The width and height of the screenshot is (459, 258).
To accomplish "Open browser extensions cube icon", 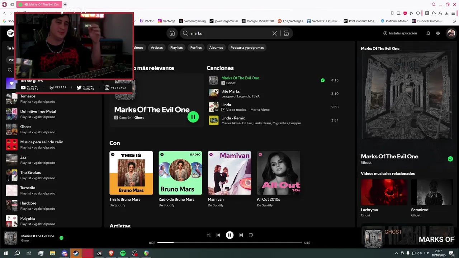I will [434, 13].
